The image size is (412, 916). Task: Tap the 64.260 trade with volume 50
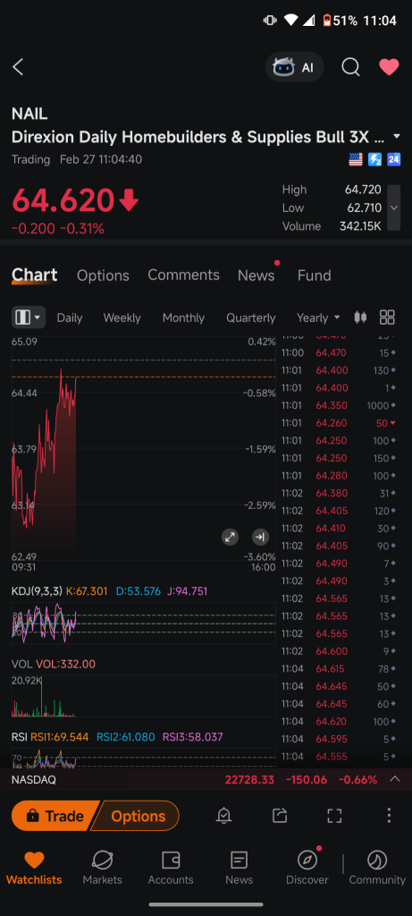(x=339, y=423)
